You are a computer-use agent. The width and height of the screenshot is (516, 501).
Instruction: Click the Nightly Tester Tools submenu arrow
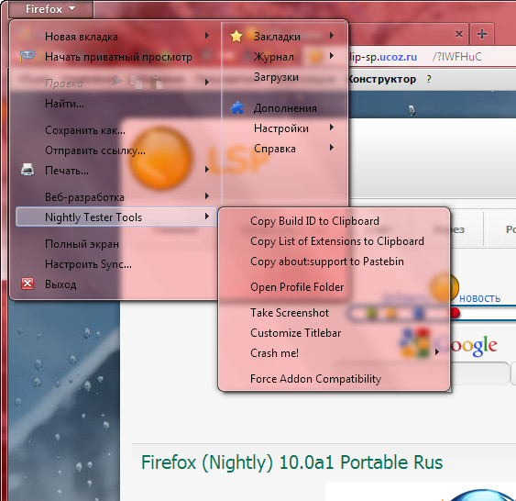(x=206, y=216)
